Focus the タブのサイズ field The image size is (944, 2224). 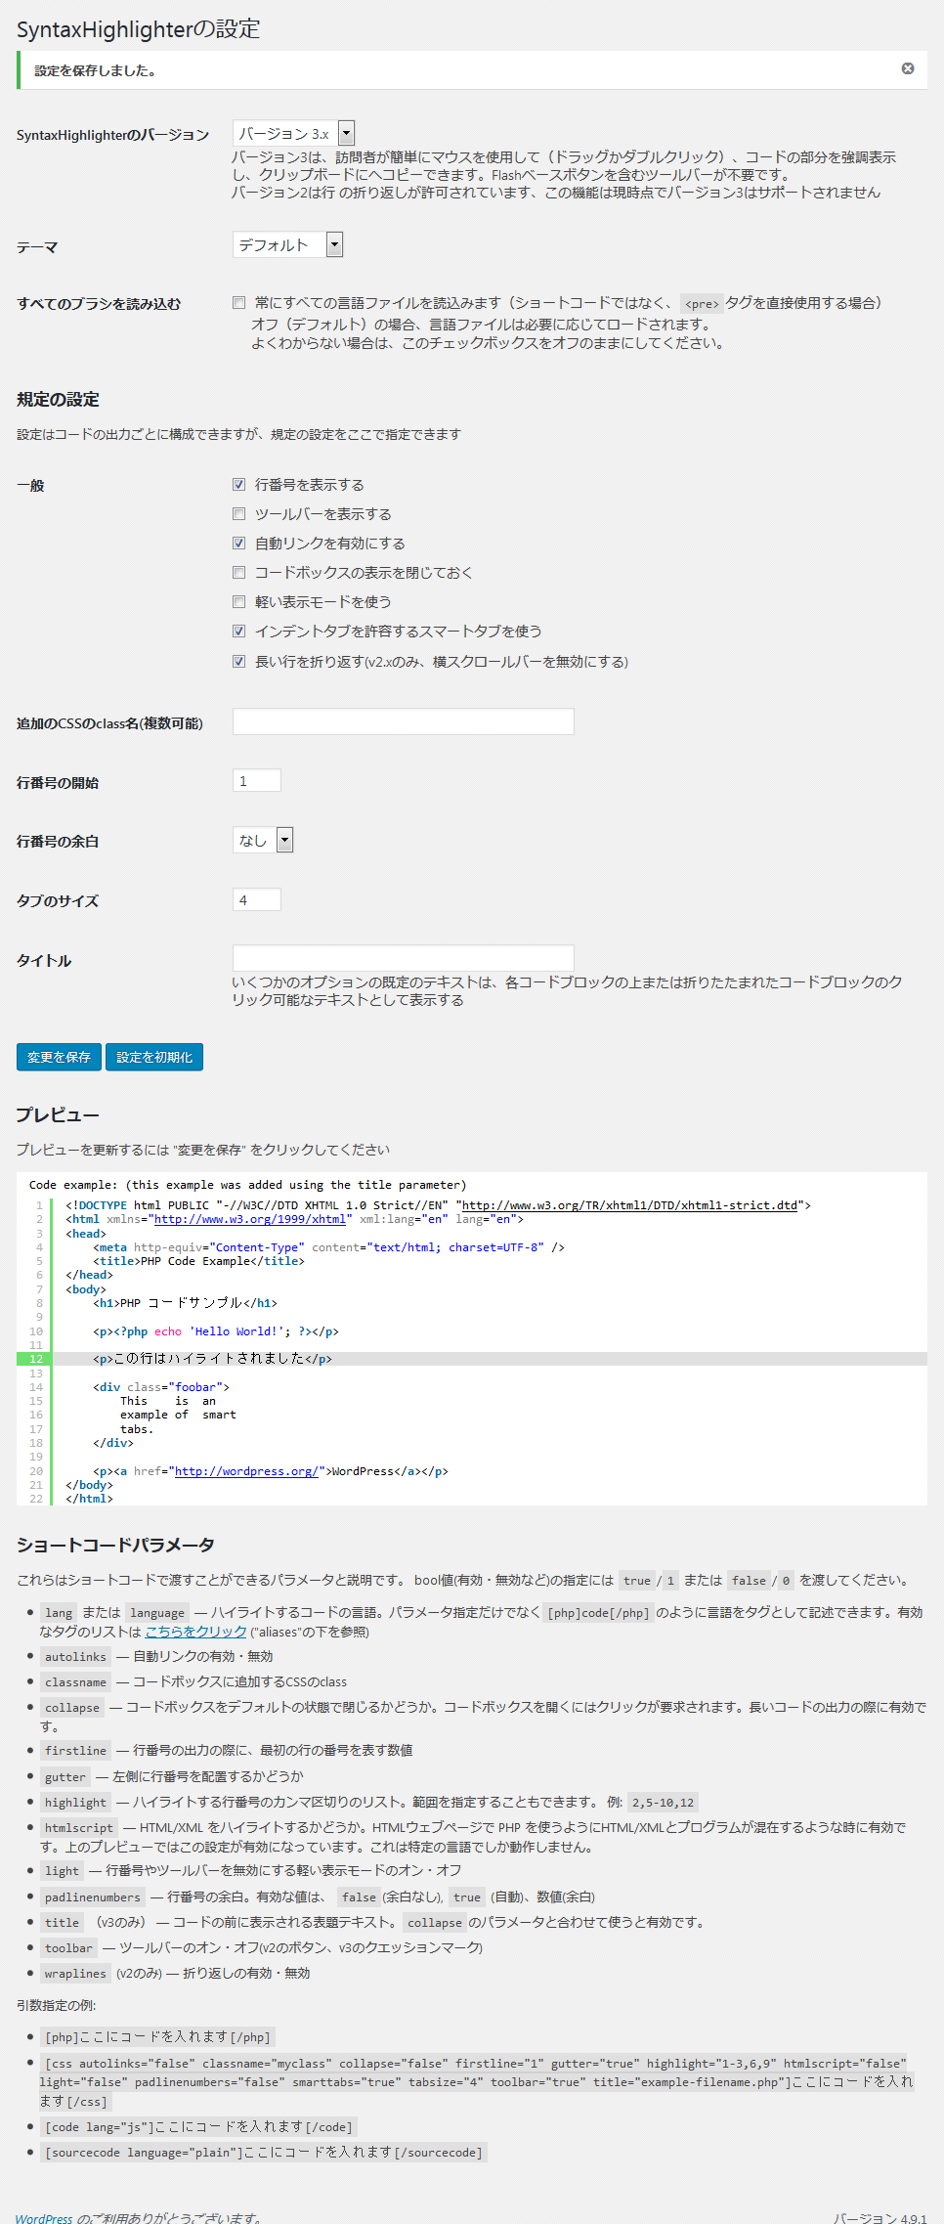257,899
